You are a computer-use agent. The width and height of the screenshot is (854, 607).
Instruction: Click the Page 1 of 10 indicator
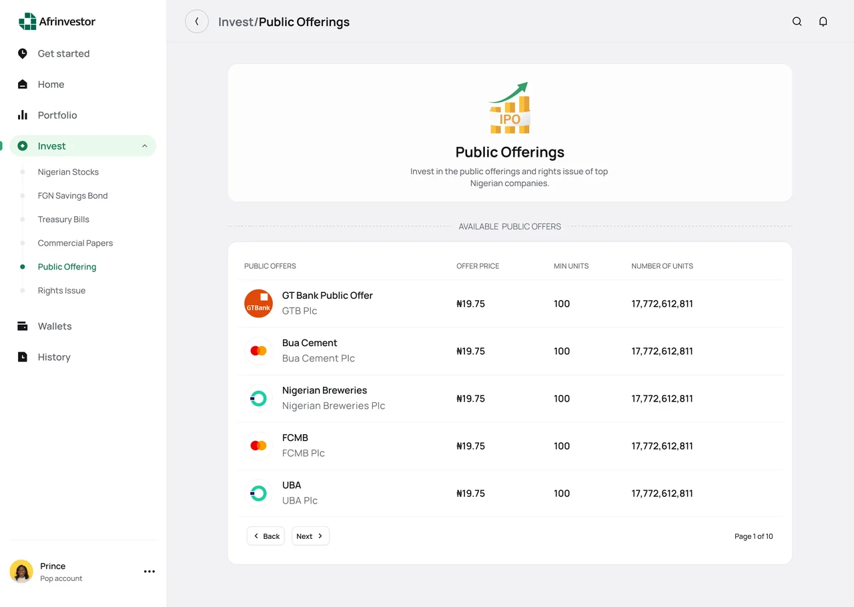(x=754, y=536)
